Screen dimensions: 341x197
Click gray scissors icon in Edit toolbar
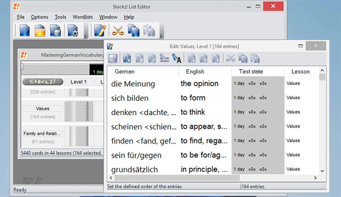click(x=230, y=58)
